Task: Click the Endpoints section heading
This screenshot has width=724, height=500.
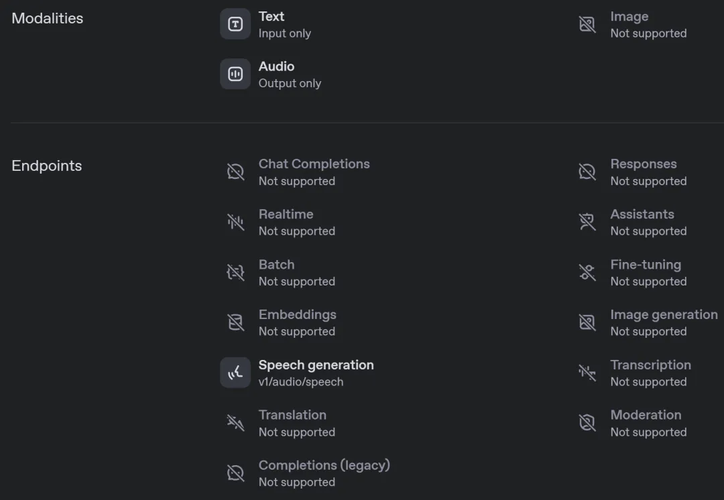Action: [x=47, y=166]
